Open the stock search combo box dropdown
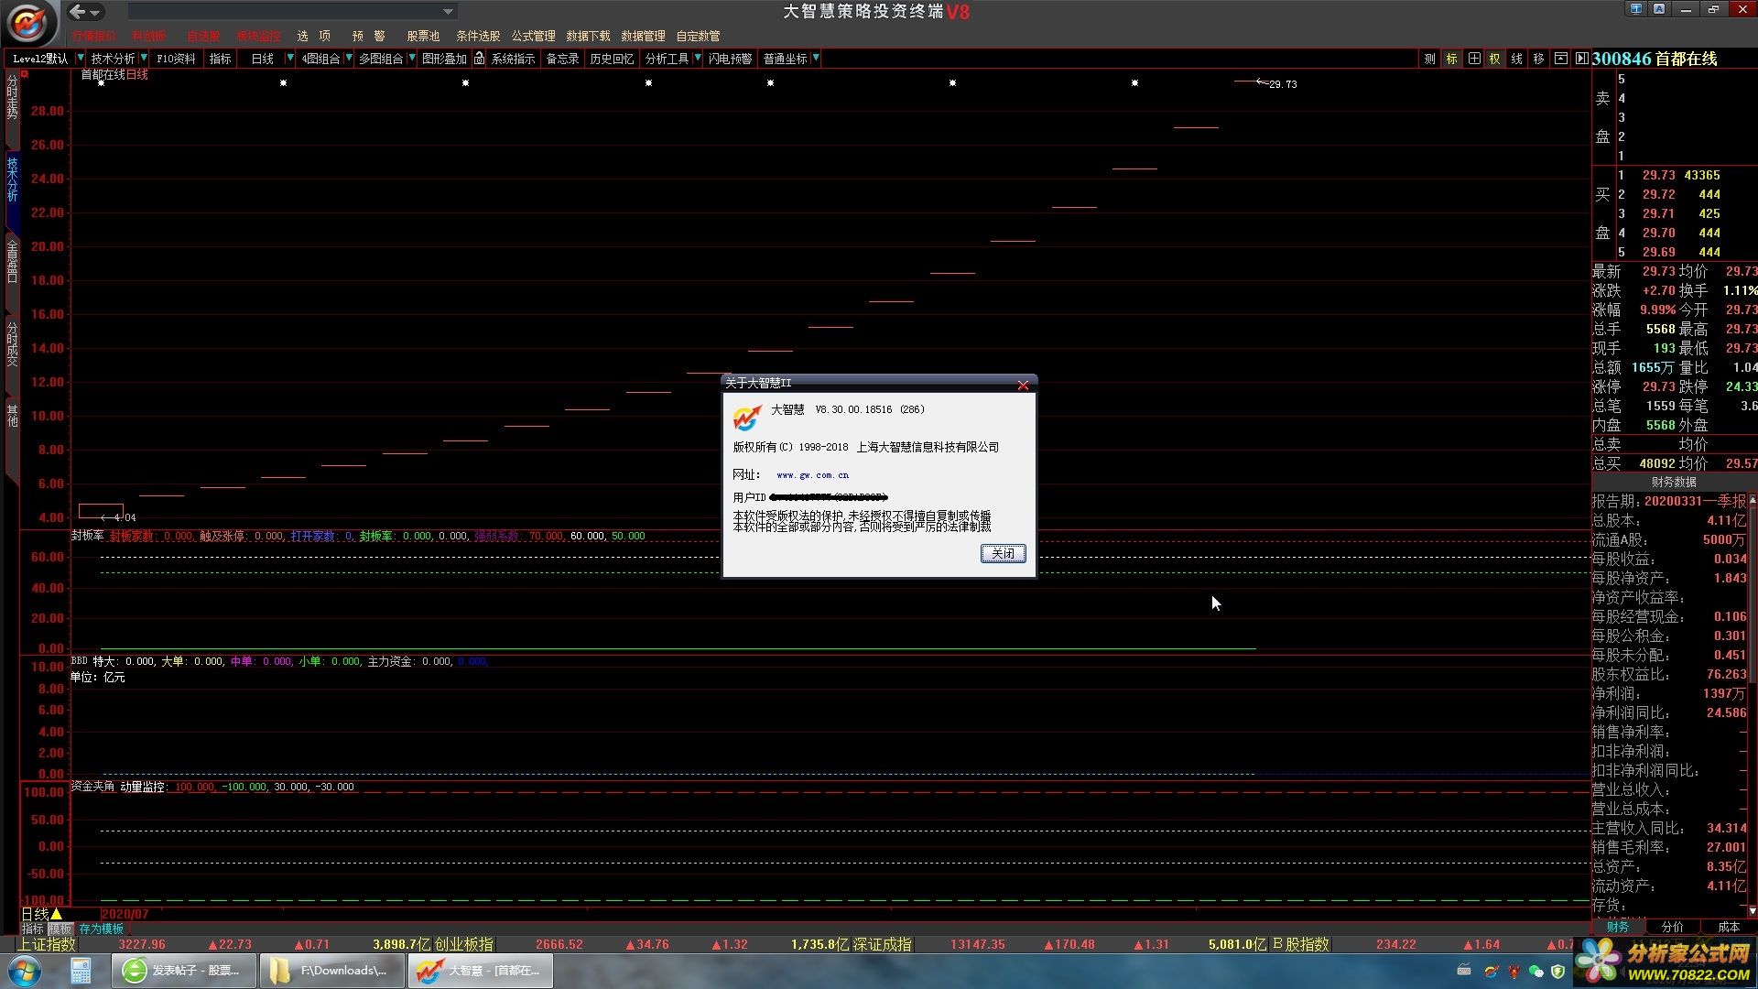Image resolution: width=1758 pixels, height=989 pixels. pos(448,12)
